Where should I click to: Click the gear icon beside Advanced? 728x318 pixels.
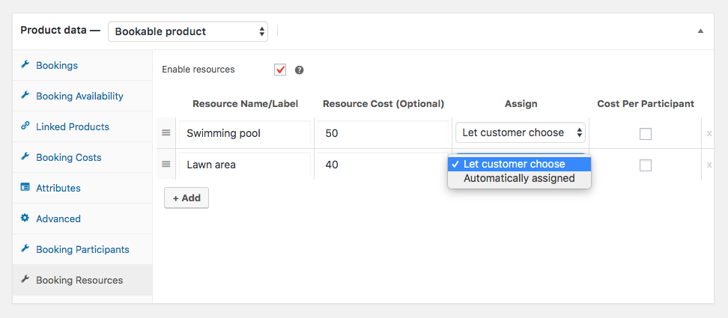pos(25,218)
